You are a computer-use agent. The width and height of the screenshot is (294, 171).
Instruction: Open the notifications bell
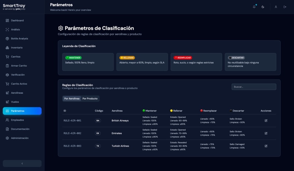(x=254, y=7)
